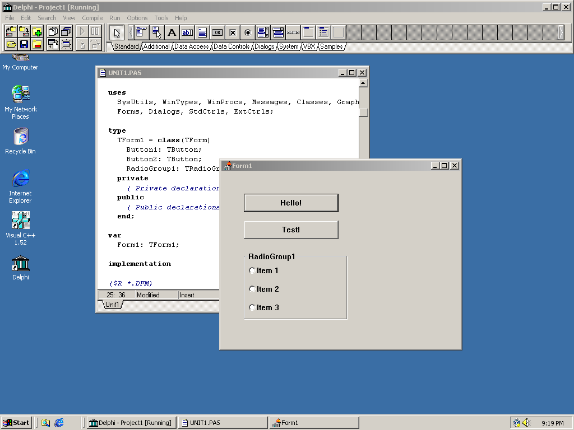Open the Tools menu
Screen dimensions: 574x430
click(x=161, y=18)
